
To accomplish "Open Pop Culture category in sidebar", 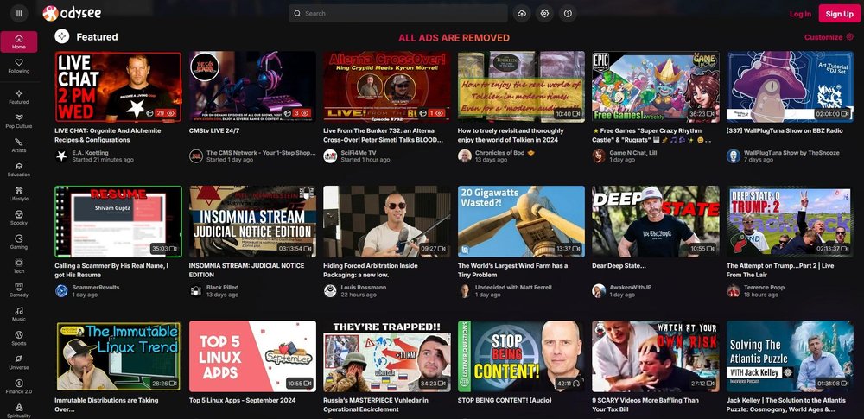I will [19, 121].
